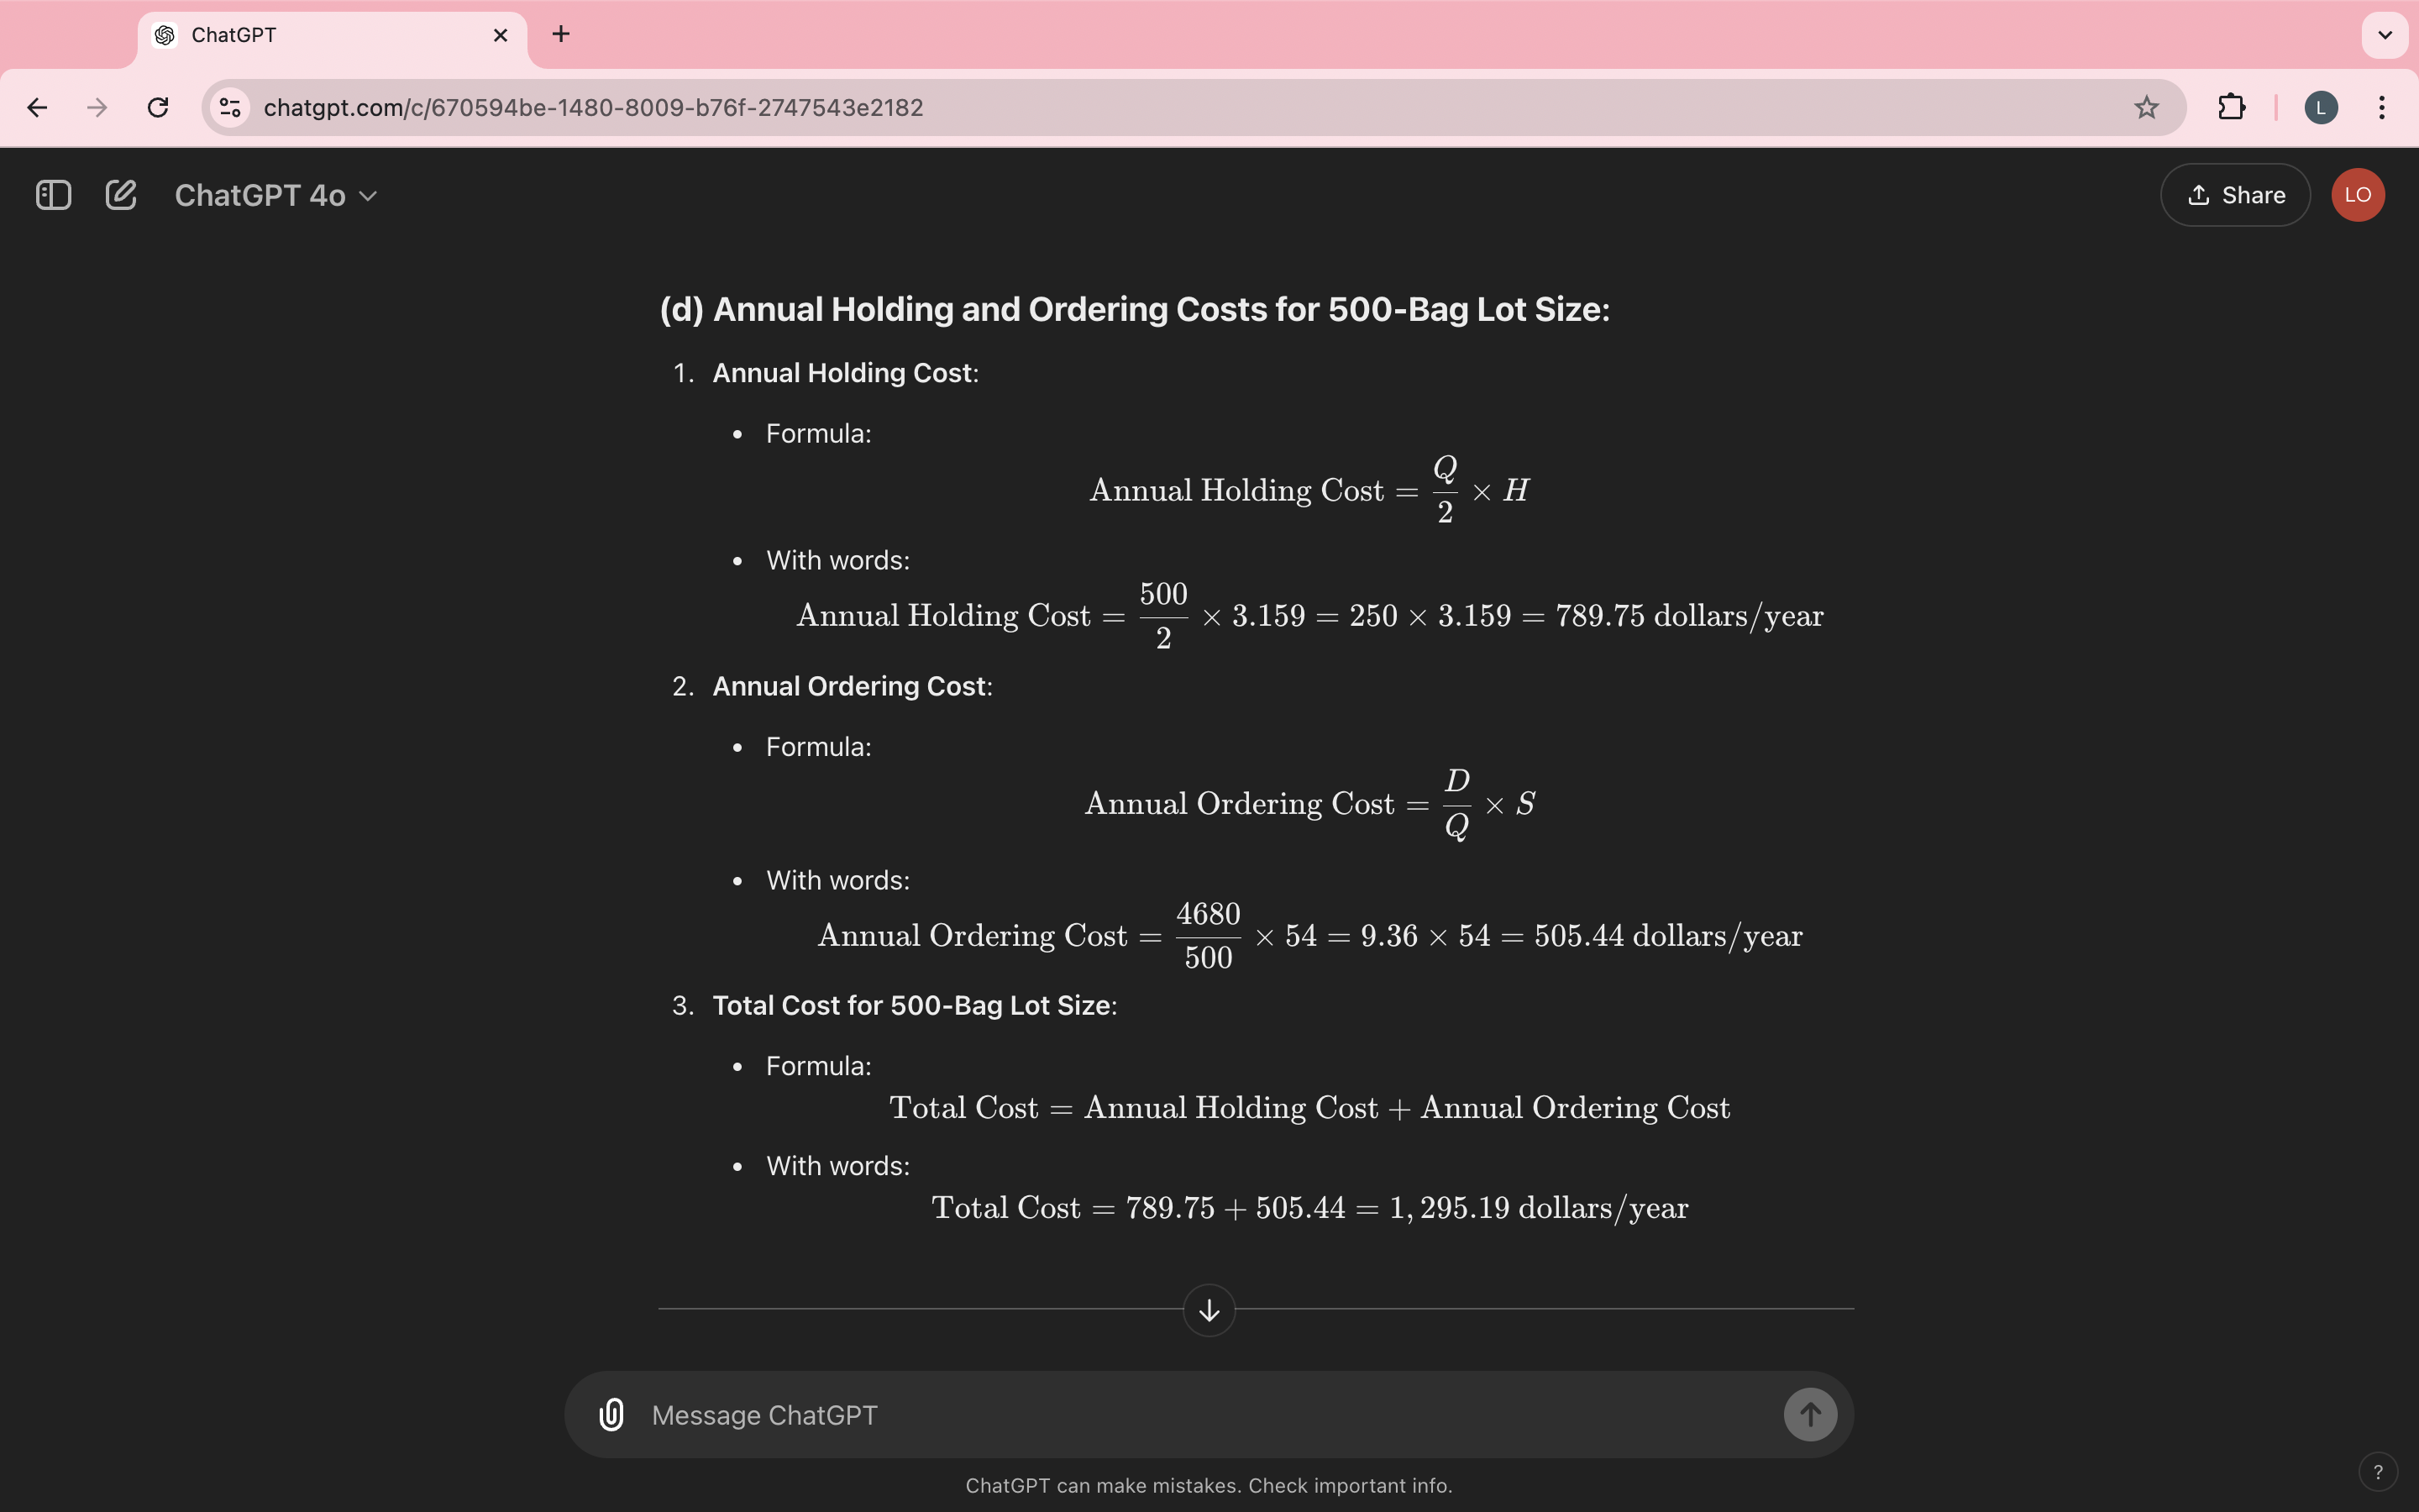Click the new chat compose icon

point(120,195)
